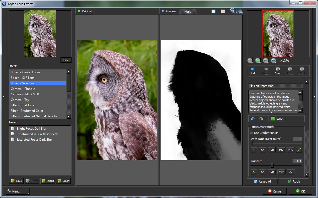Switch to split view layout icon

click(x=223, y=11)
